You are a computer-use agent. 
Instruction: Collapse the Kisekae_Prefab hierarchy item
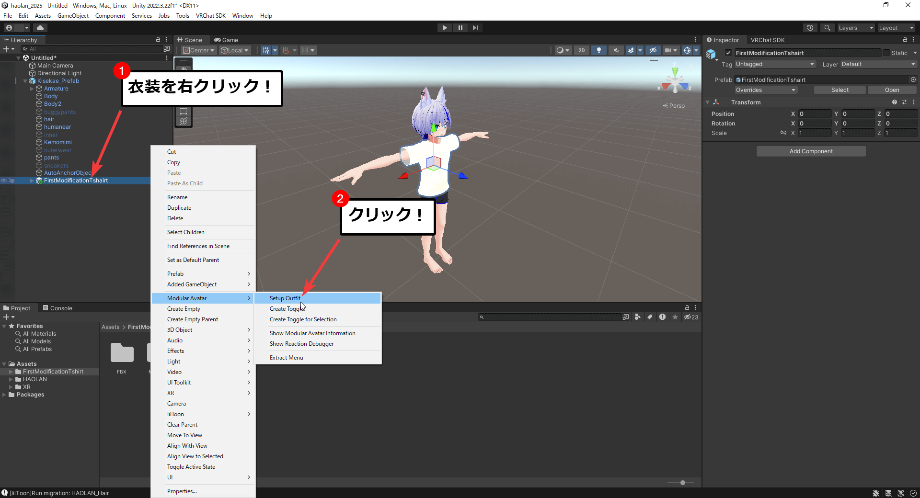(25, 81)
